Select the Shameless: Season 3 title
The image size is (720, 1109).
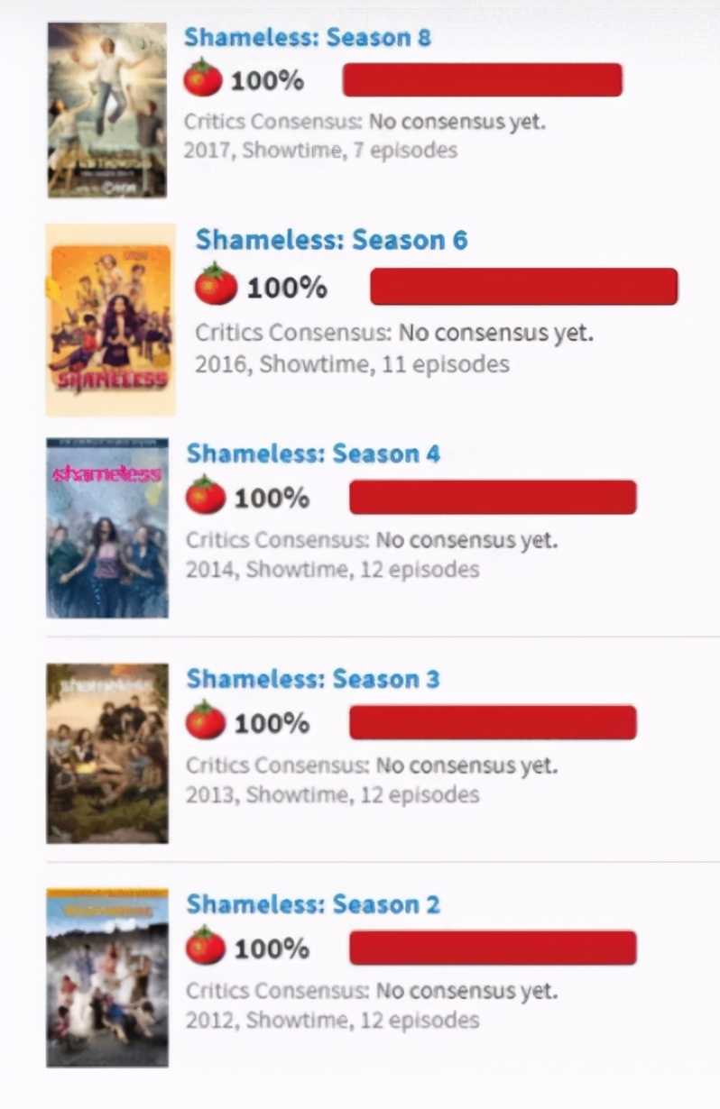[x=313, y=679]
